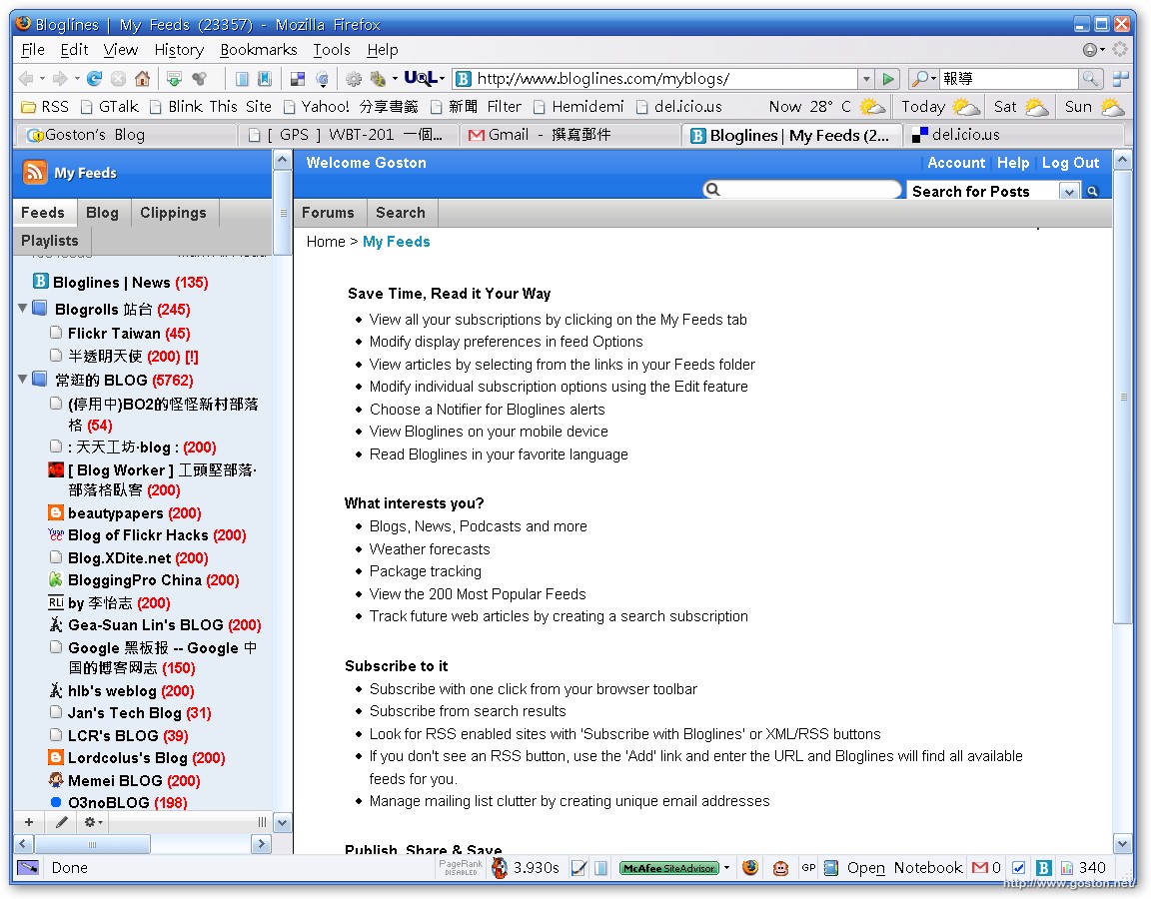The width and height of the screenshot is (1151, 899).
Task: Open the gear options dropdown below the feed list
Action: tap(93, 822)
